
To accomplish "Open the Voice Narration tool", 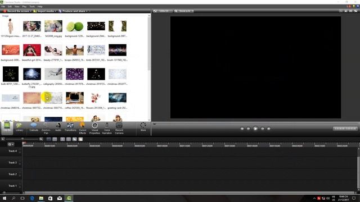I will tap(107, 128).
